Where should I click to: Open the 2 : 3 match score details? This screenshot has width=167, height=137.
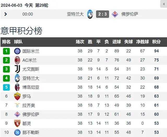[103, 14]
